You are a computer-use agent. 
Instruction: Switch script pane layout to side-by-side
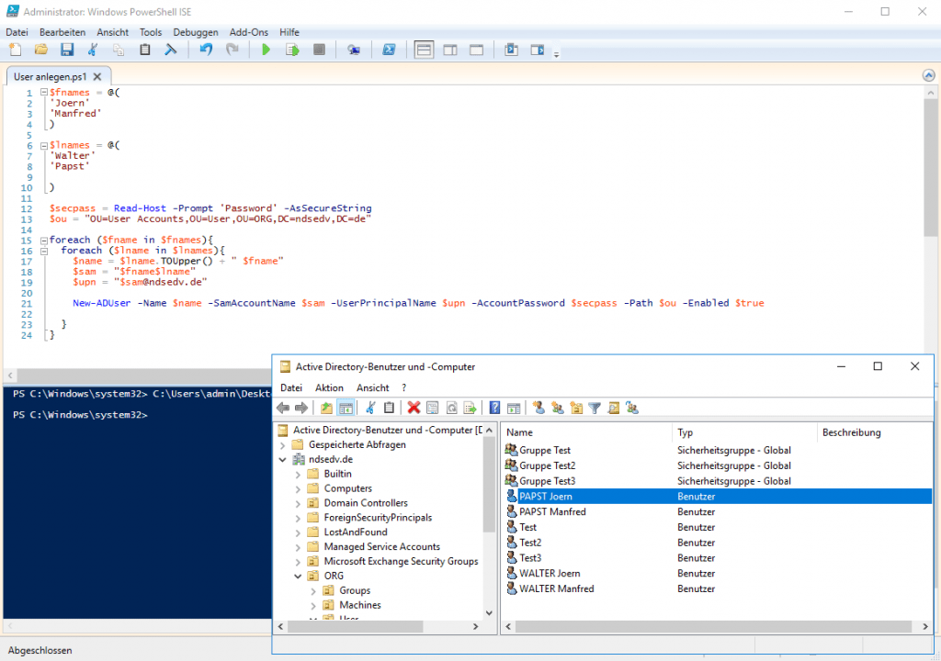click(449, 50)
